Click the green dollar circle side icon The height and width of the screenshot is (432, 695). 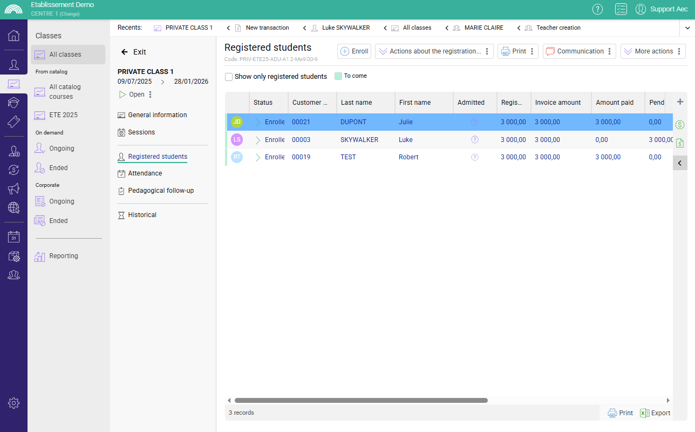click(680, 125)
